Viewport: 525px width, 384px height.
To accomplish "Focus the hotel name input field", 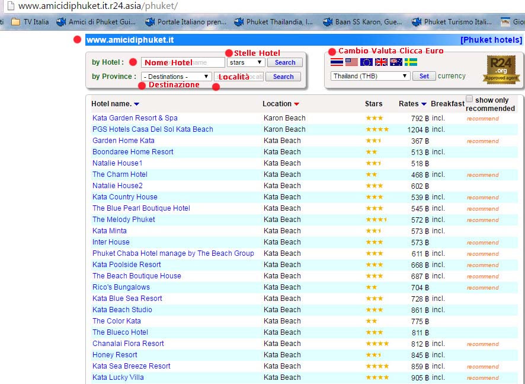I will (x=183, y=62).
